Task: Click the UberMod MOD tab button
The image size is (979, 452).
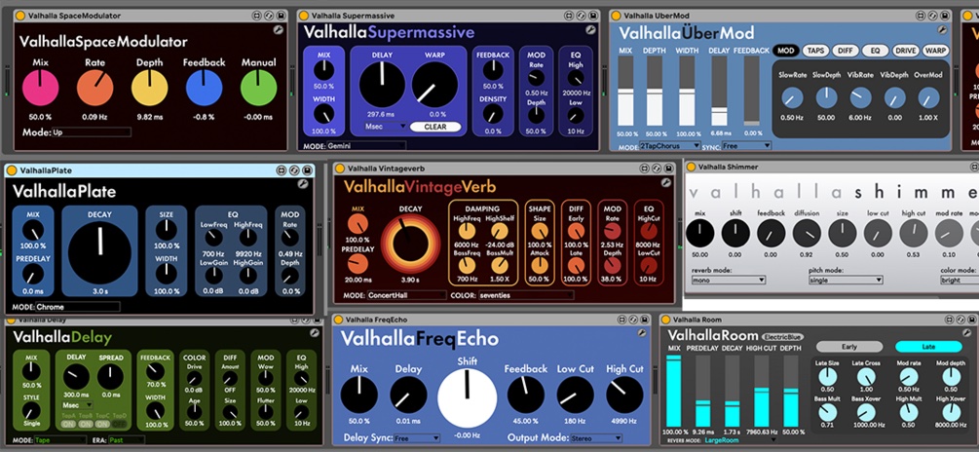Action: tap(785, 51)
